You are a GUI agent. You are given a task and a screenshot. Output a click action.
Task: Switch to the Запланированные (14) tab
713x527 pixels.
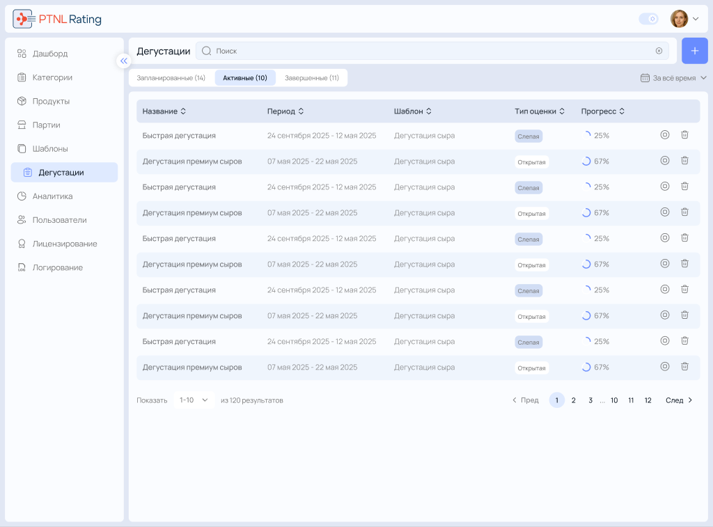(171, 78)
